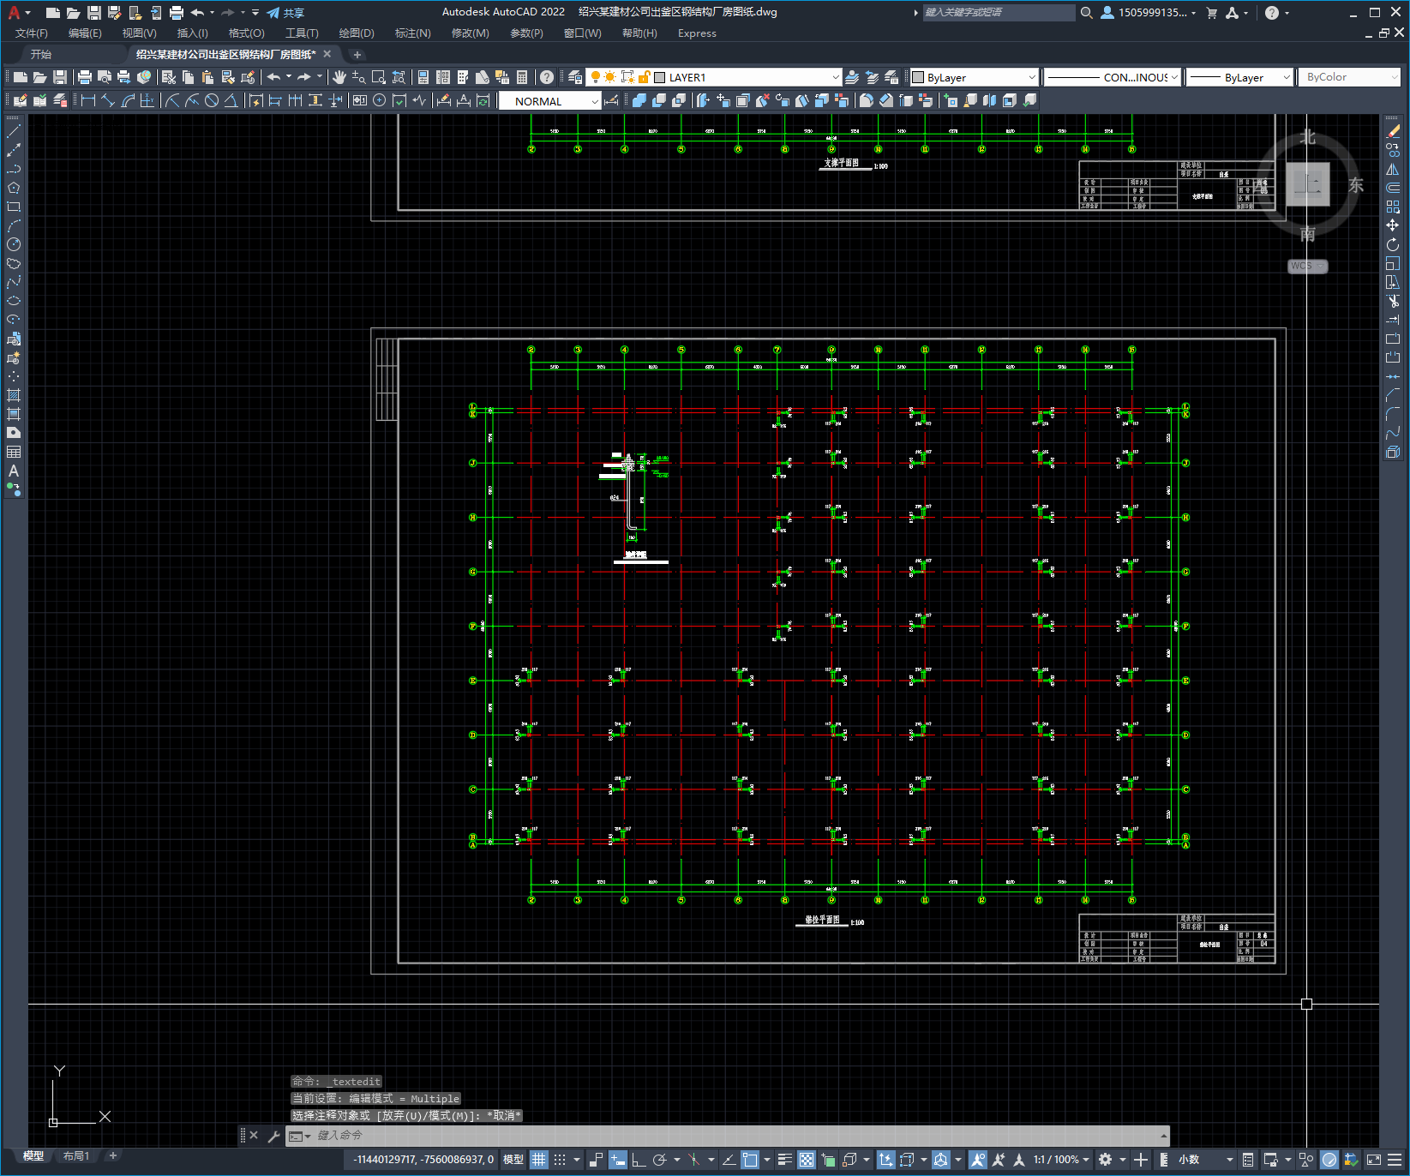Click the Make Object's Layer Current icon
This screenshot has width=1410, height=1176.
coord(852,77)
